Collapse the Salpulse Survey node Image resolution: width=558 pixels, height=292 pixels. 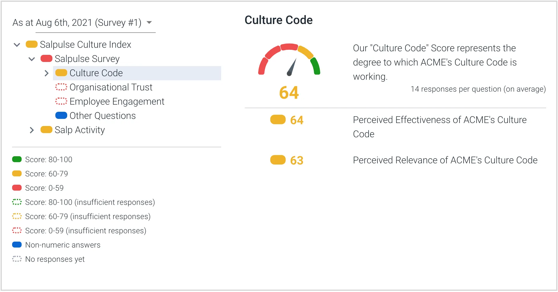coord(32,59)
